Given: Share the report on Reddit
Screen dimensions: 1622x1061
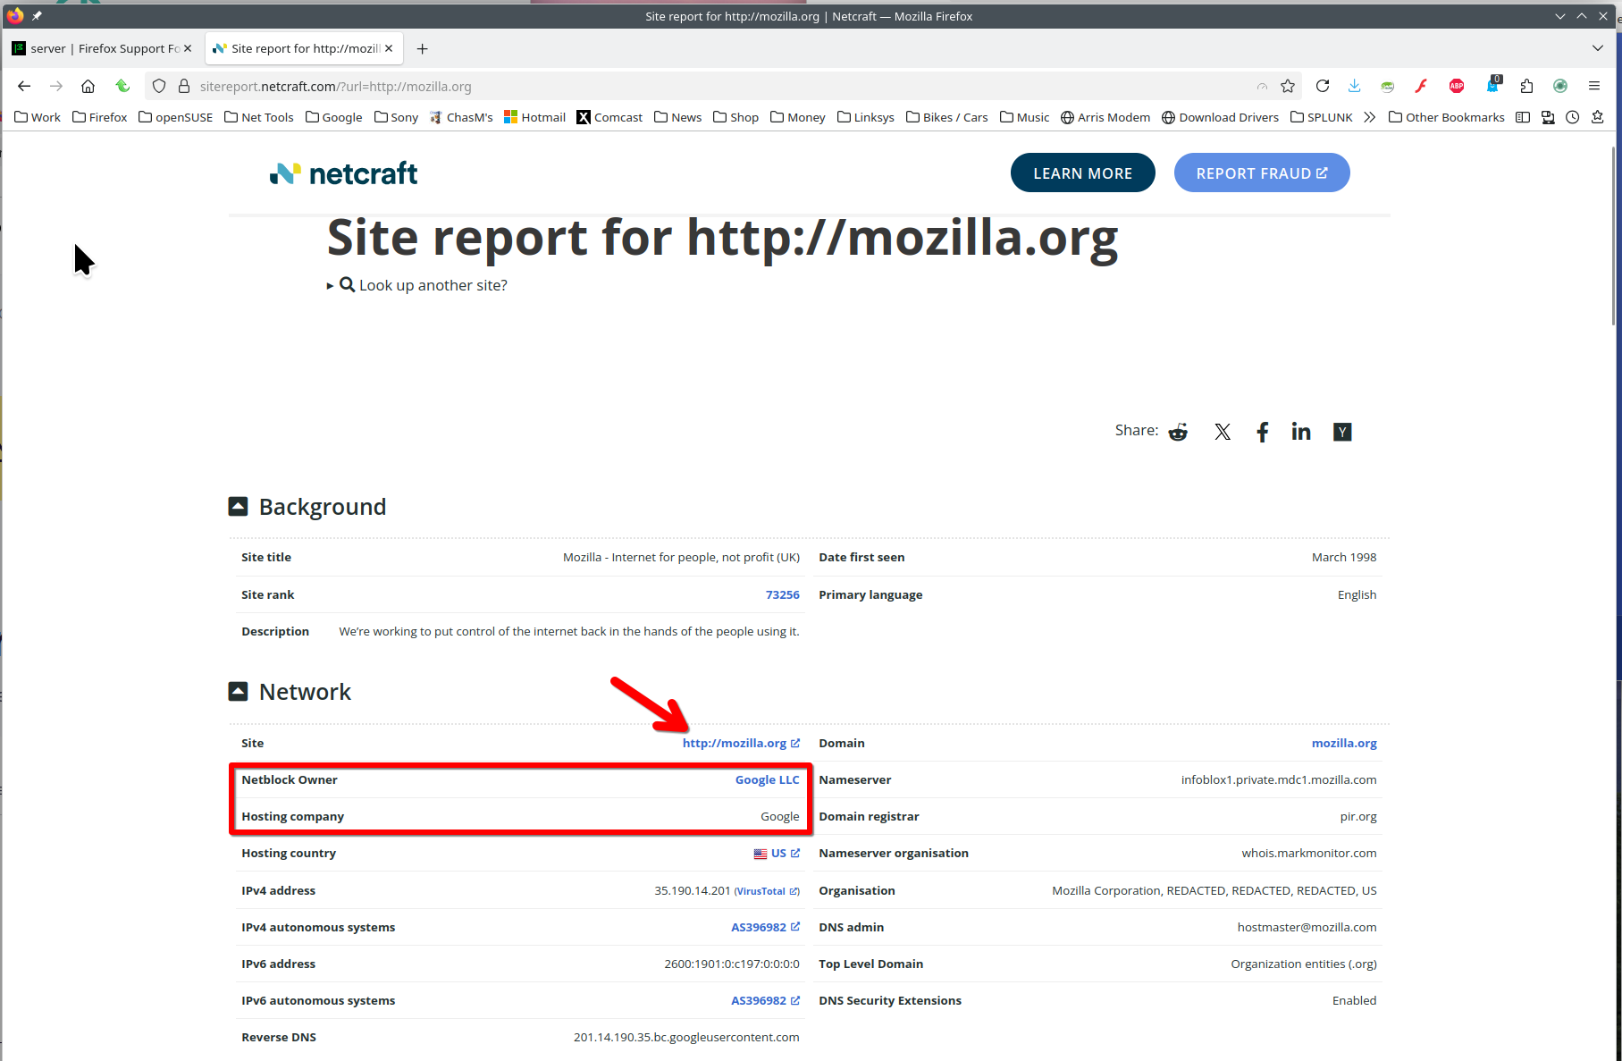Looking at the screenshot, I should [1179, 432].
